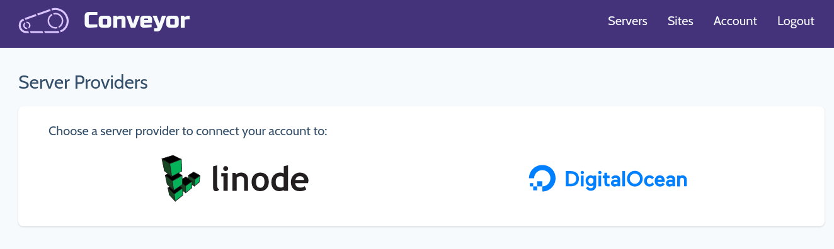Screen dimensions: 834x249
Task: Click blank area of purple header bar
Action: point(397,24)
